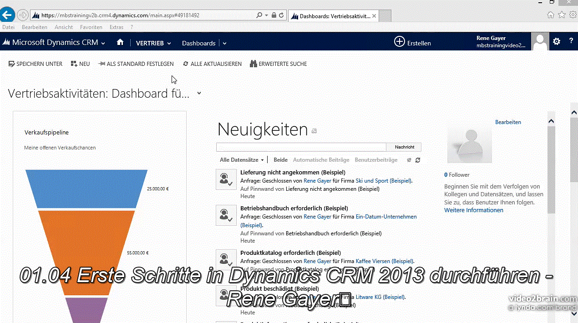Click the purple funnel segment
Image resolution: width=578 pixels, height=323 pixels.
tap(86, 310)
